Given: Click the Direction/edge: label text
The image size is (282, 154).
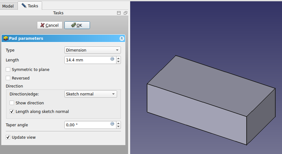Looking at the screenshot, I should click(x=24, y=94).
